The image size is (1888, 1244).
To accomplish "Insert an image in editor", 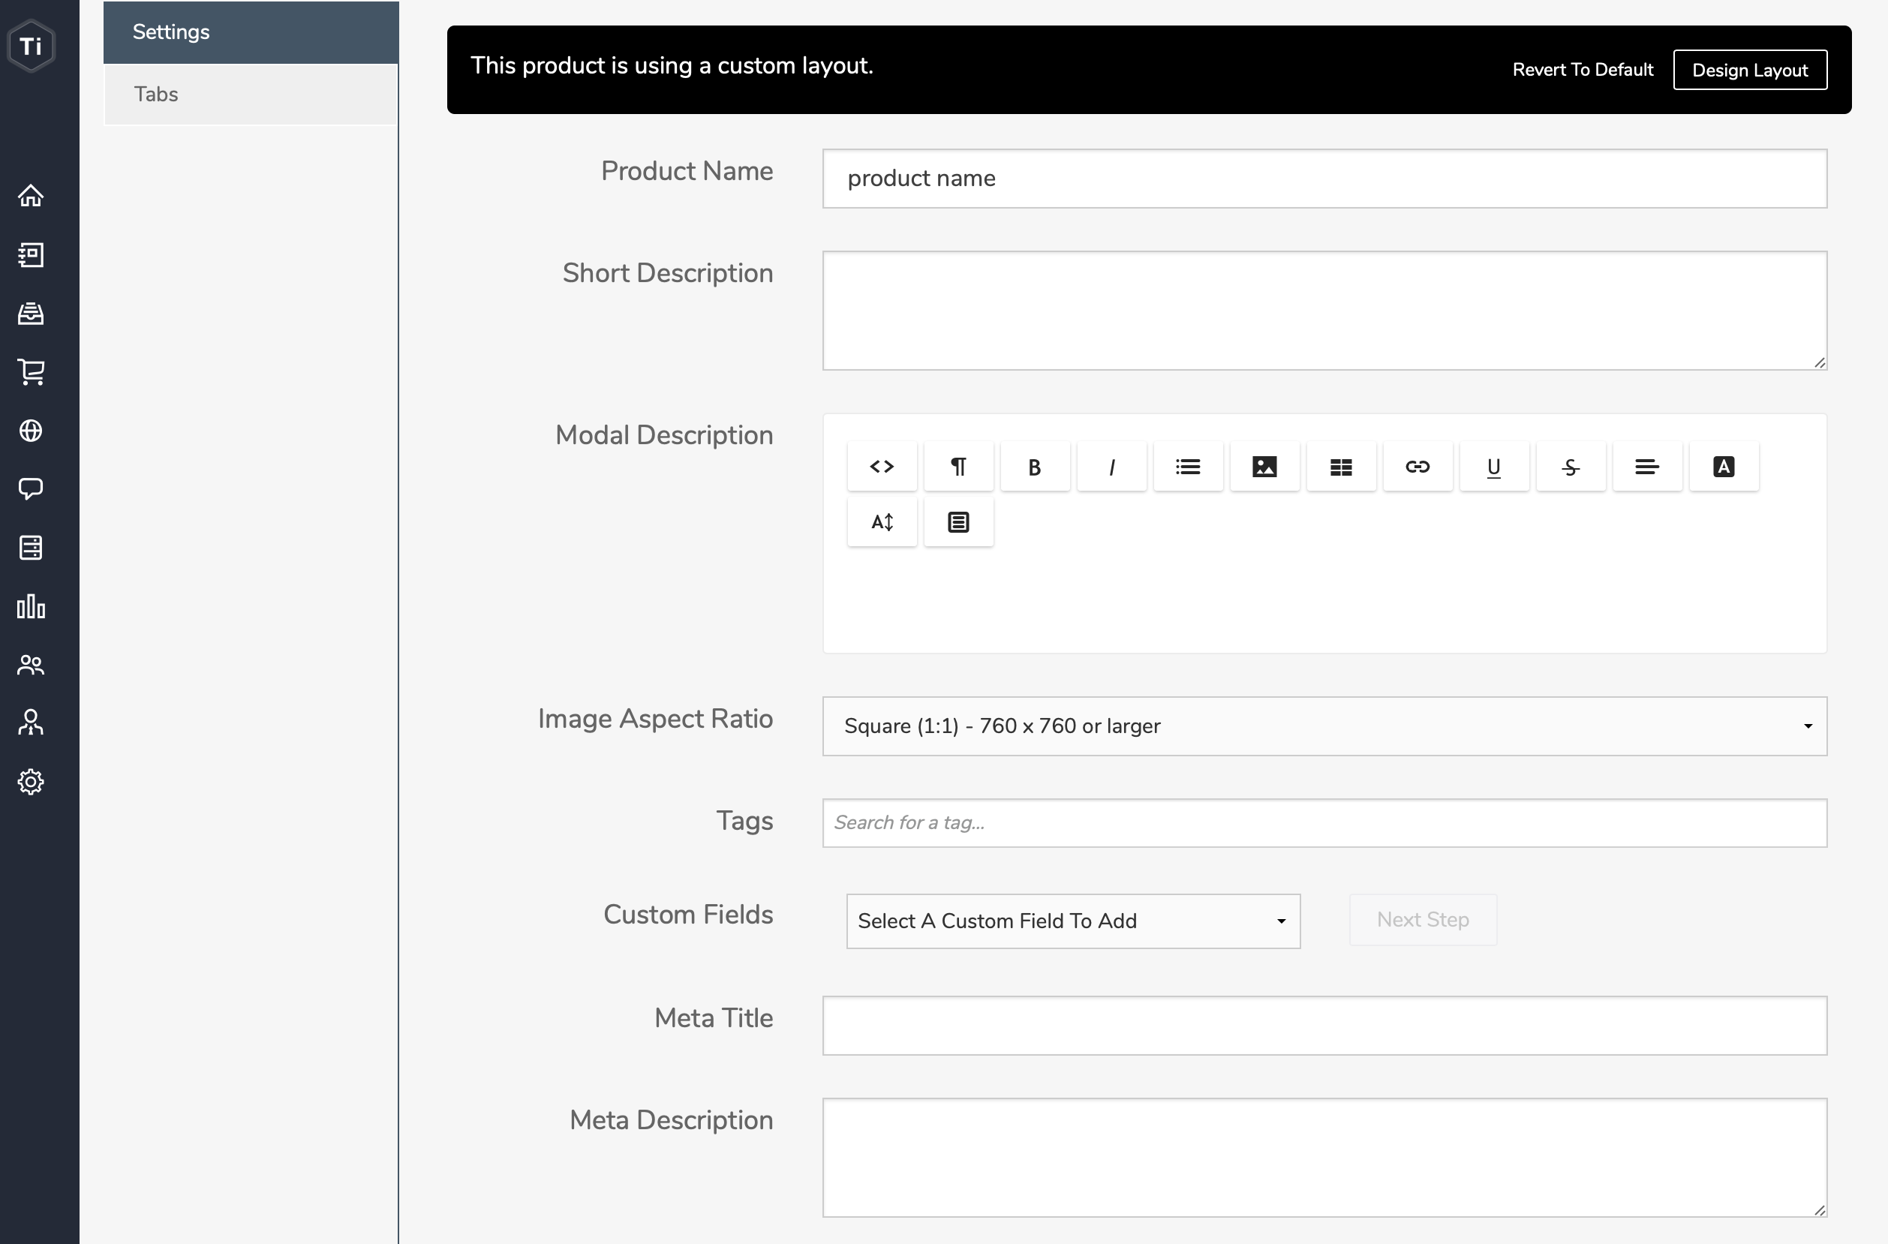I will (1264, 467).
